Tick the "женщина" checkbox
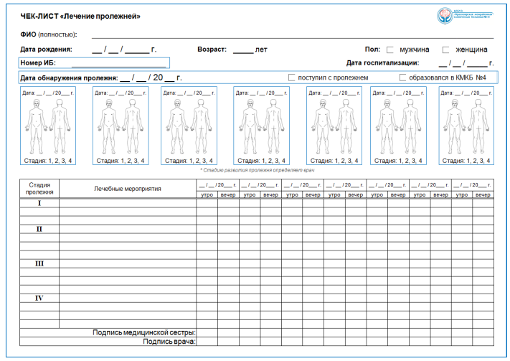 (446, 50)
